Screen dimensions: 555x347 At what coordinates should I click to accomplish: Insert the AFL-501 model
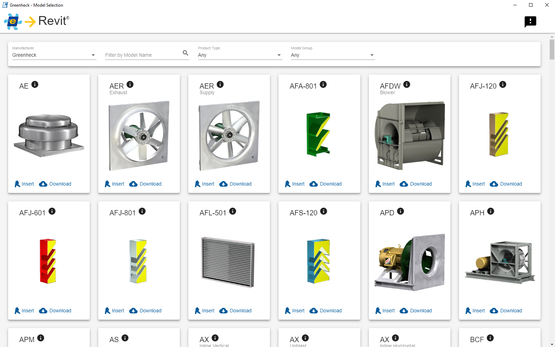[x=204, y=311]
